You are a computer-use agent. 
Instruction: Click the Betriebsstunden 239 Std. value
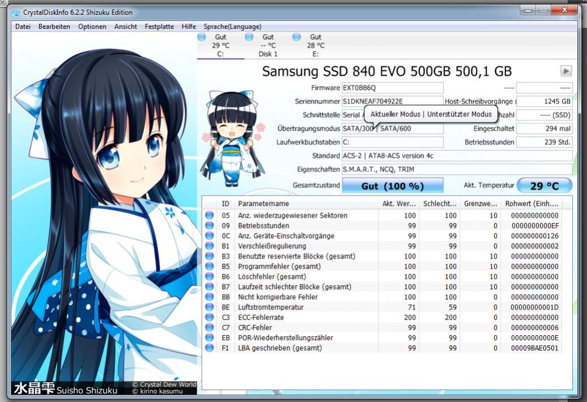pyautogui.click(x=545, y=142)
